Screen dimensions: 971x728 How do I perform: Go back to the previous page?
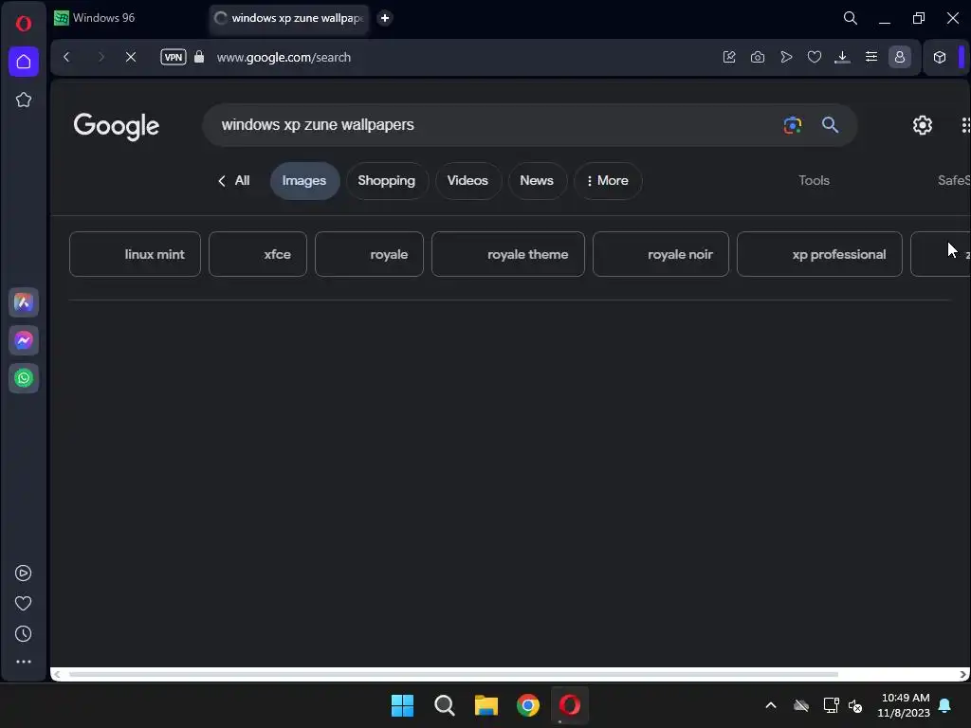(67, 57)
